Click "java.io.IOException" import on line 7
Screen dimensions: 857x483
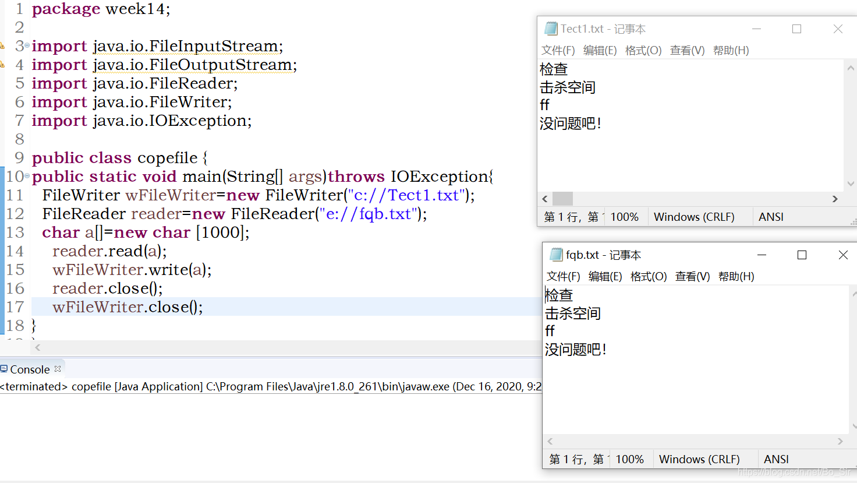point(170,121)
